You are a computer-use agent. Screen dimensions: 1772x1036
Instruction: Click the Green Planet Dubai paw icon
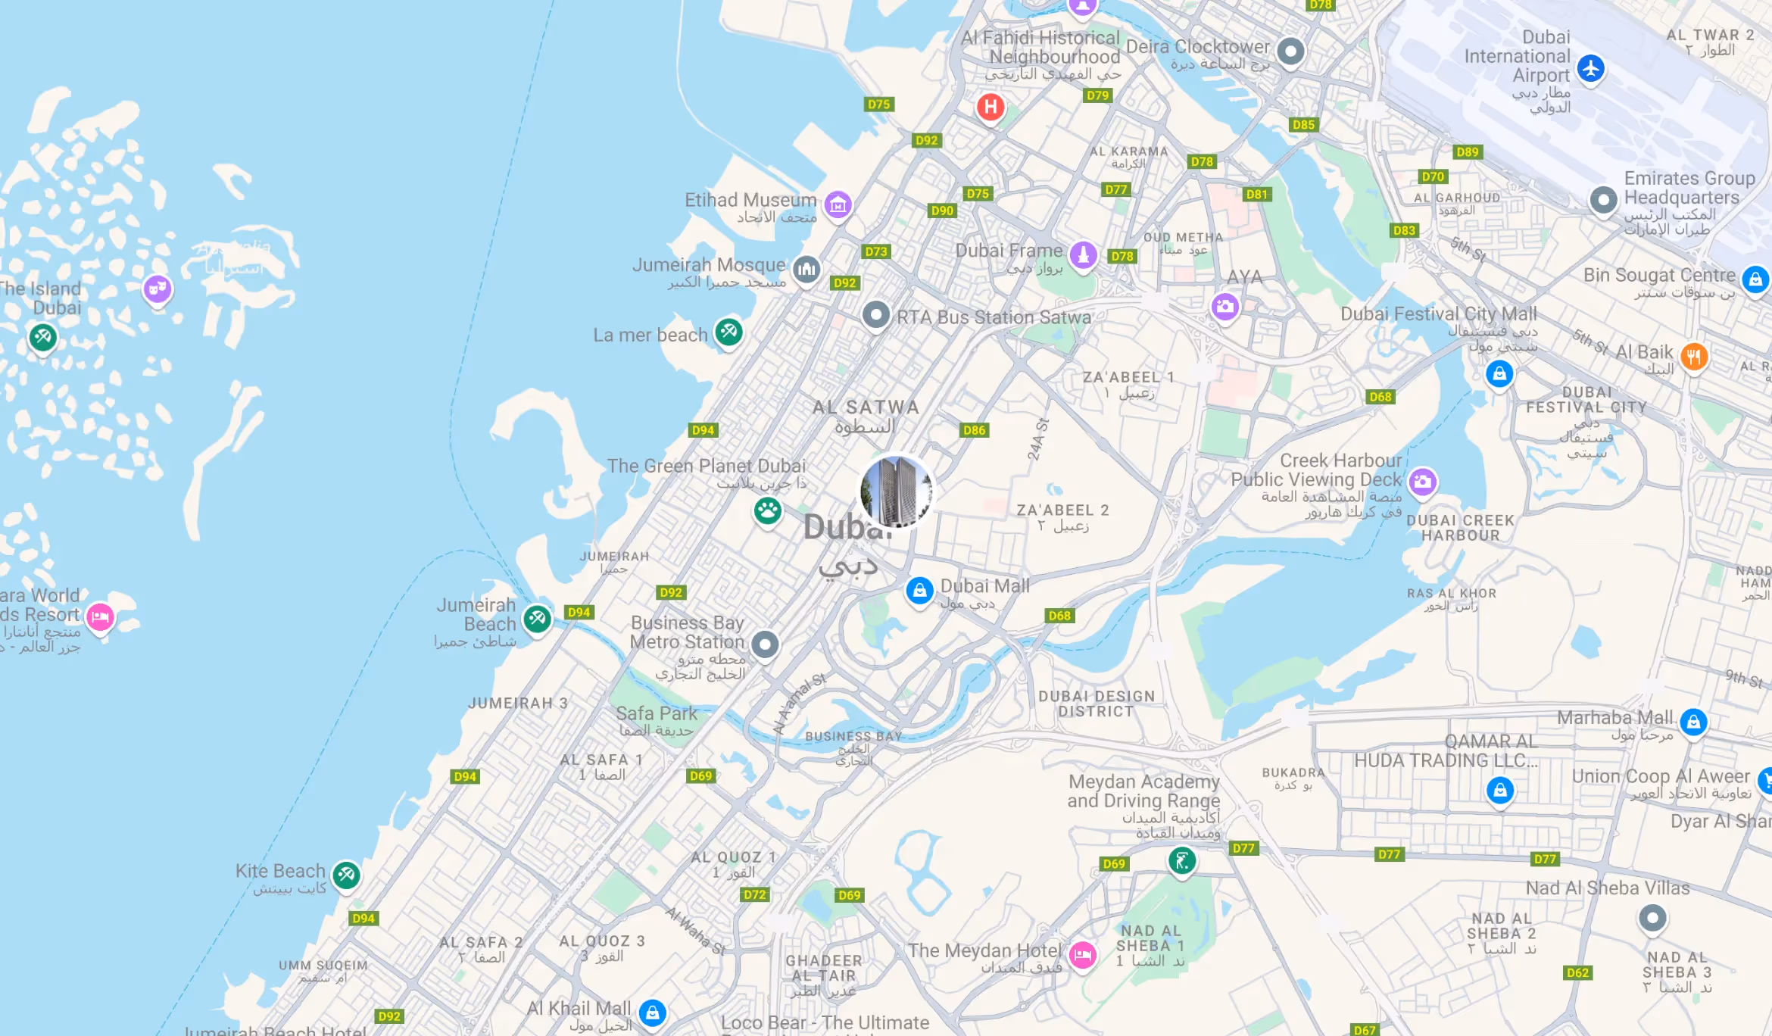[x=768, y=511]
